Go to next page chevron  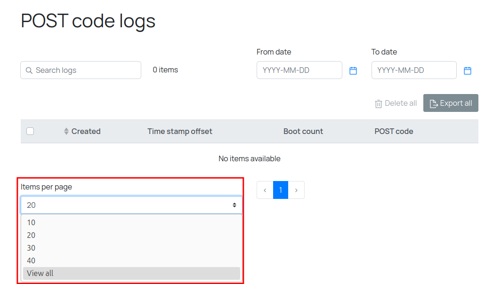[296, 190]
